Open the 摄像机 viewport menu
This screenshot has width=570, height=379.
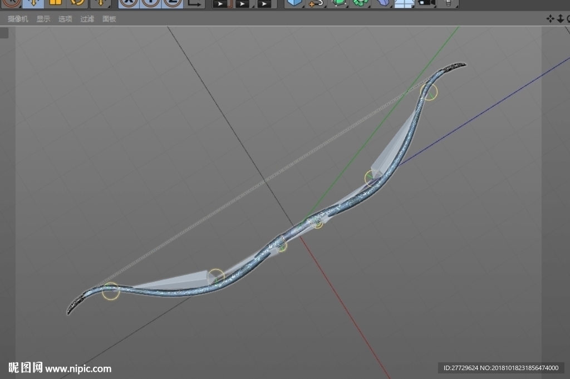(x=18, y=19)
